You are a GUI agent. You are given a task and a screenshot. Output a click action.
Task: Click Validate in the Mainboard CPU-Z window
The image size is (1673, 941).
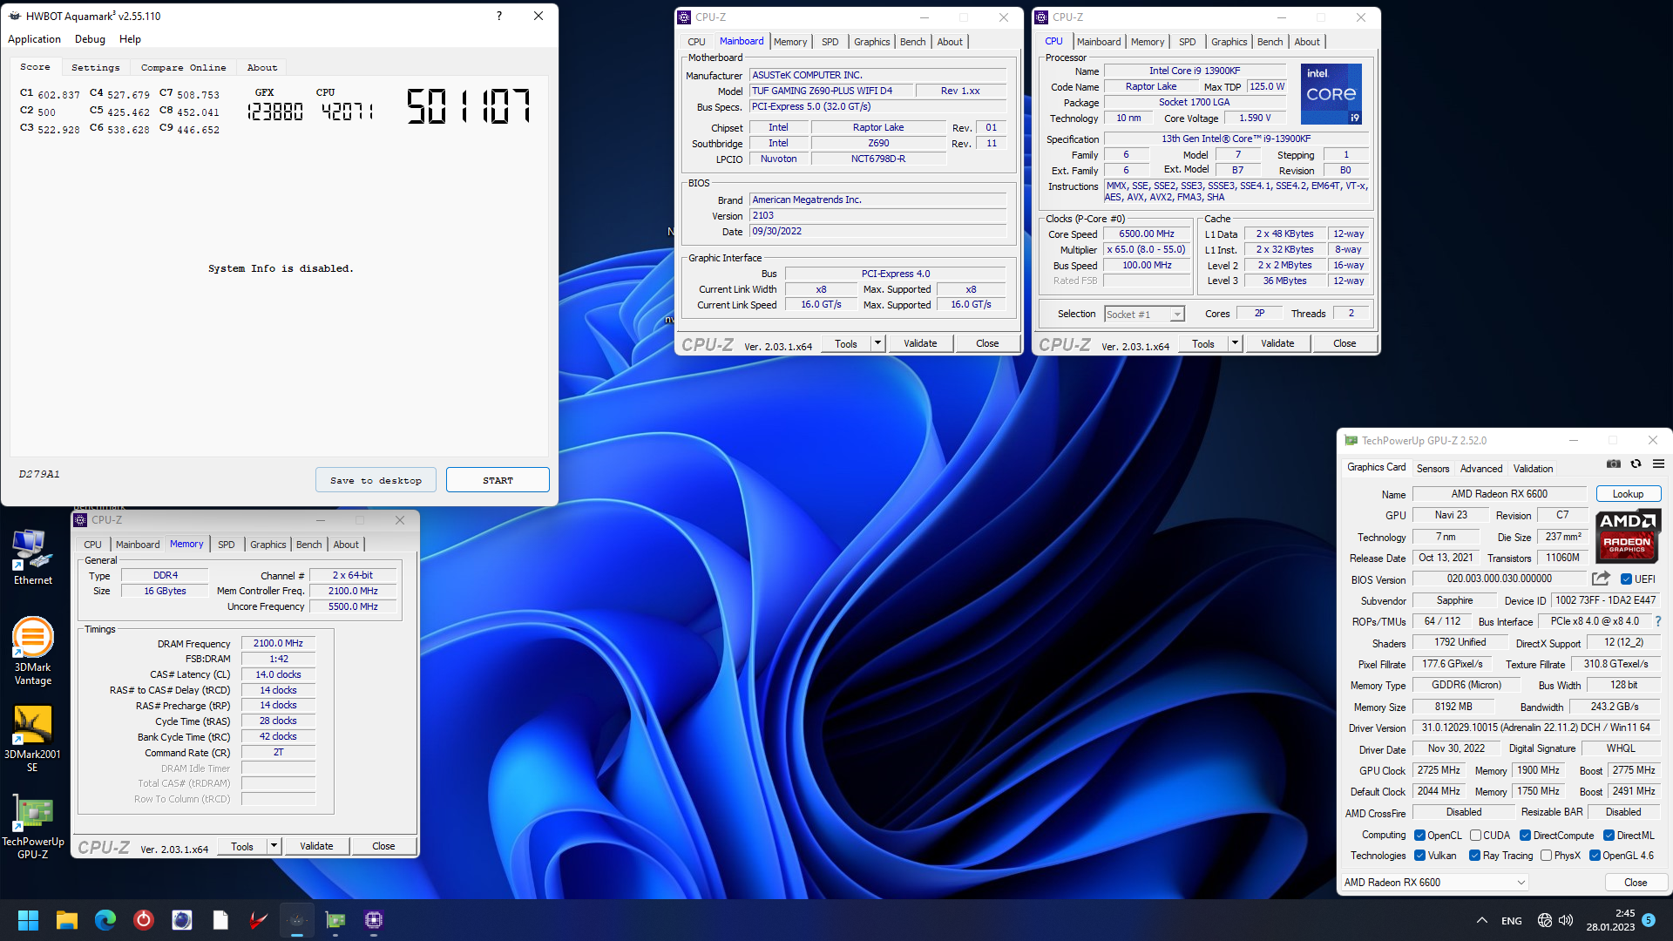coord(920,343)
